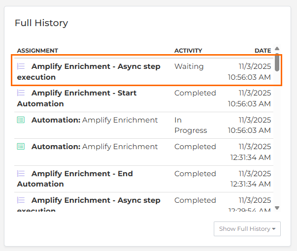Image resolution: width=297 pixels, height=251 pixels.
Task: Click the Full History panel title
Action: 41,23
